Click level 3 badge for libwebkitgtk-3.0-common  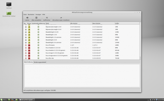(x=29, y=43)
